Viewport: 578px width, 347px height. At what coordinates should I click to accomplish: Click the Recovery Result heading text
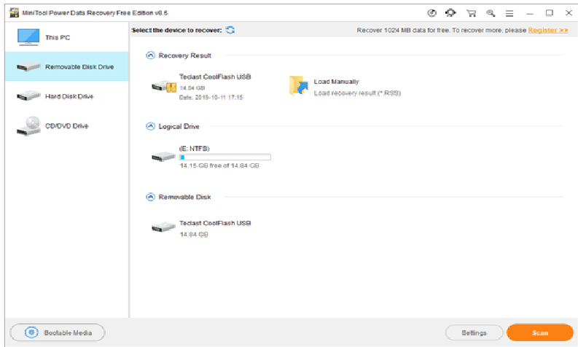pos(185,55)
